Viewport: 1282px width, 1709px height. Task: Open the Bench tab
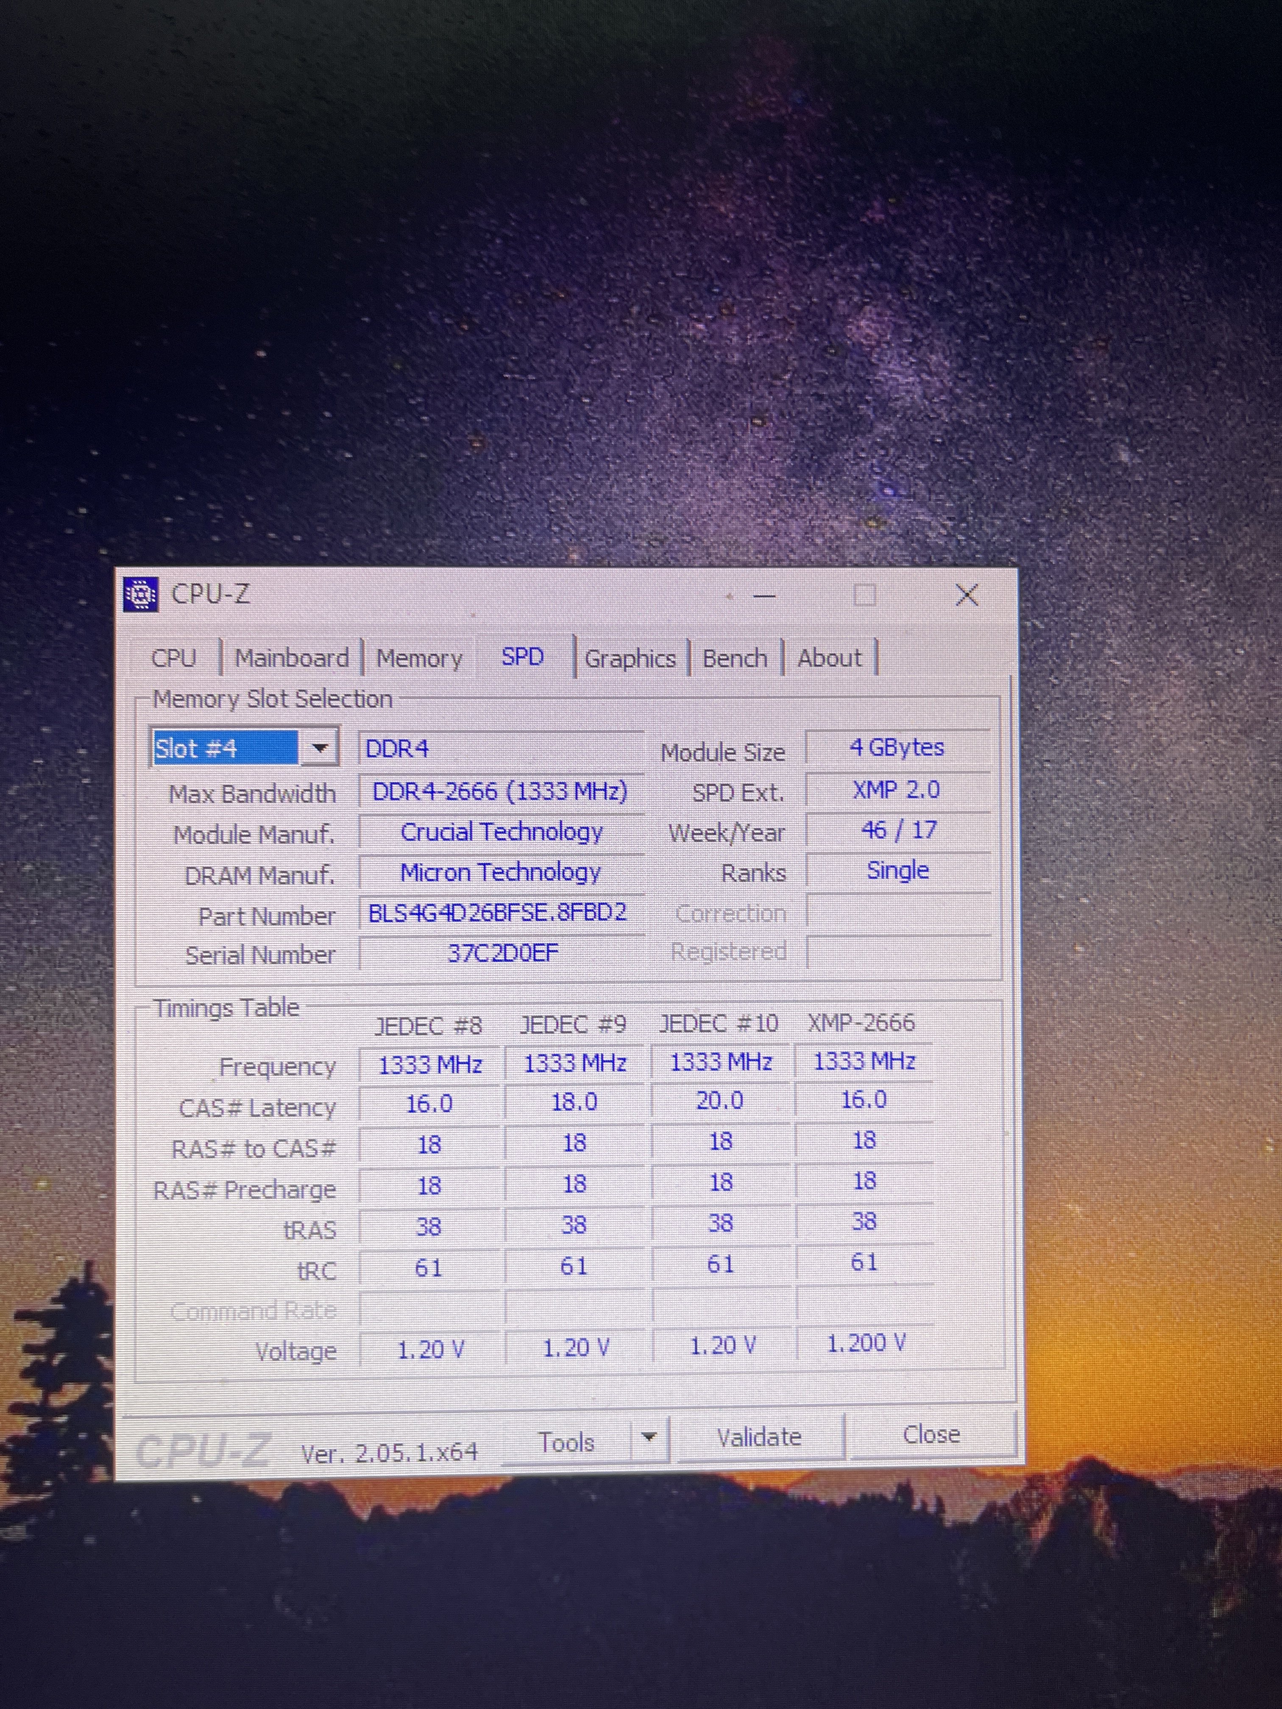pyautogui.click(x=734, y=658)
